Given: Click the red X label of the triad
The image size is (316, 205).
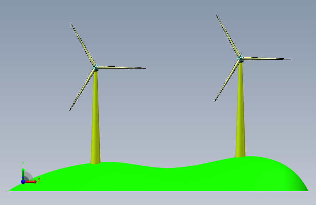Looking at the screenshot, I should [x=39, y=180].
